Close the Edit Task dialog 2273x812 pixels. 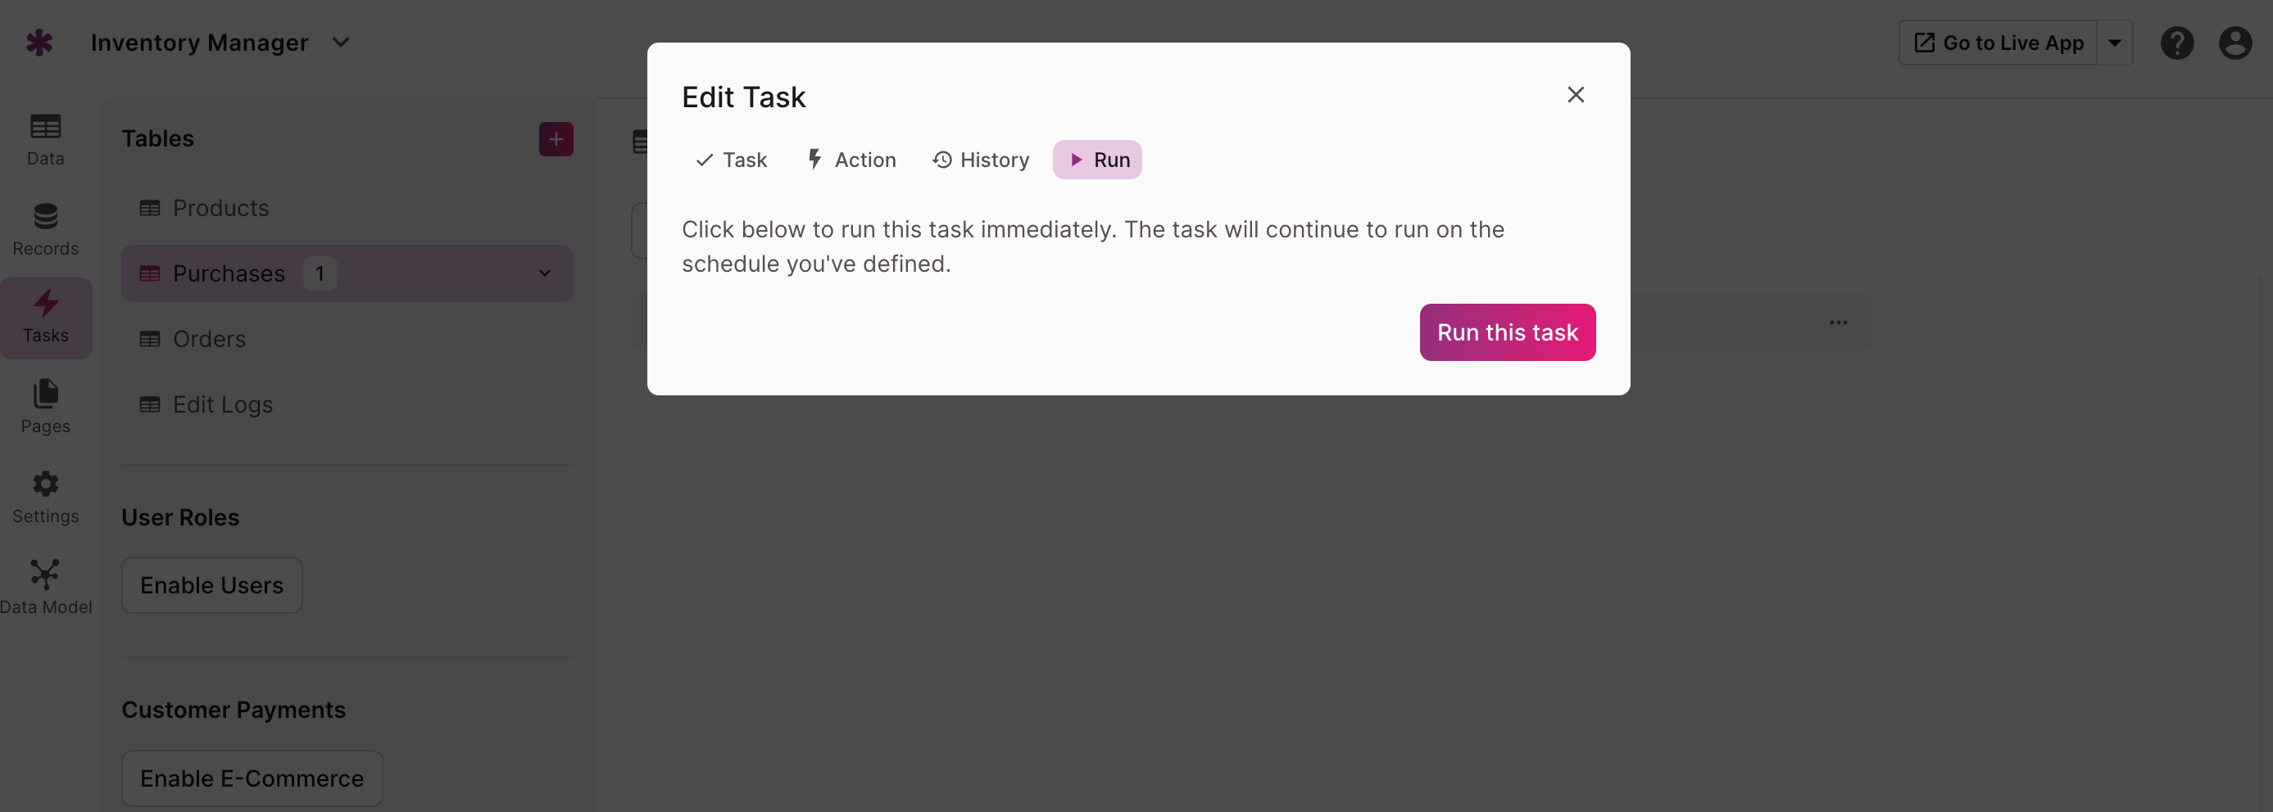click(x=1575, y=94)
